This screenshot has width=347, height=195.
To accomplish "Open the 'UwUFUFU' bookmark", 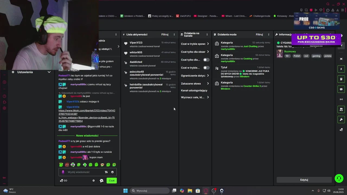I will 184,16.
